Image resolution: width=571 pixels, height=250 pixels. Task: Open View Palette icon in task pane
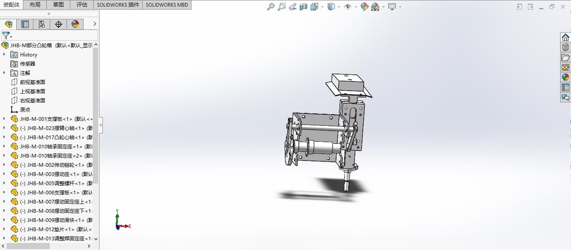coord(566,67)
